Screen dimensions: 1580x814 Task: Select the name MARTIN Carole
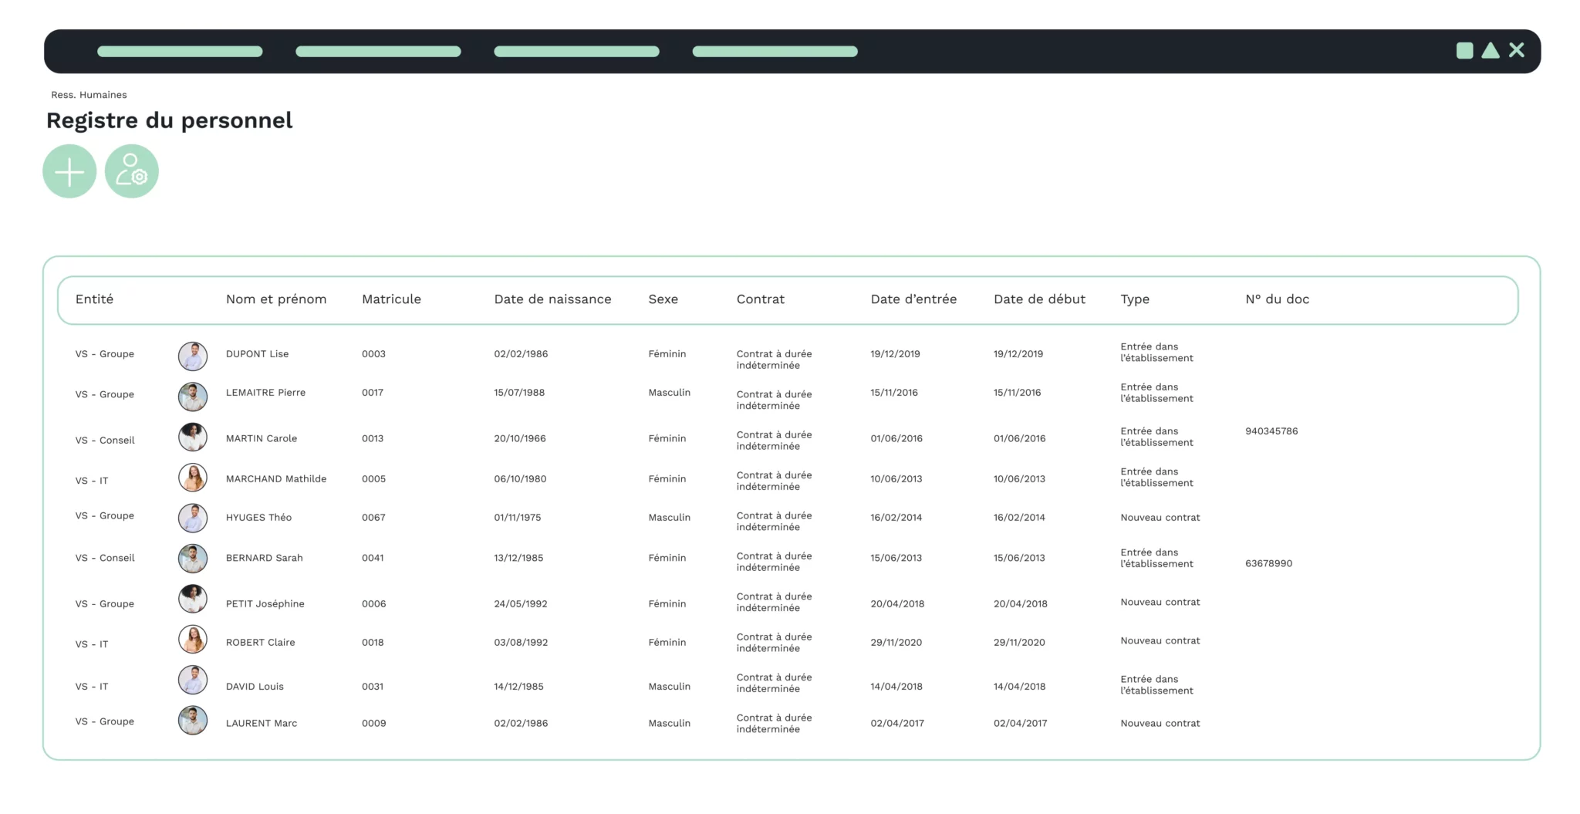pos(261,438)
